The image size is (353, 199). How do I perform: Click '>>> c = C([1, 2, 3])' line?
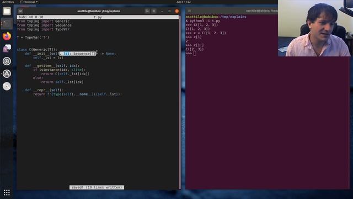[x=206, y=33]
